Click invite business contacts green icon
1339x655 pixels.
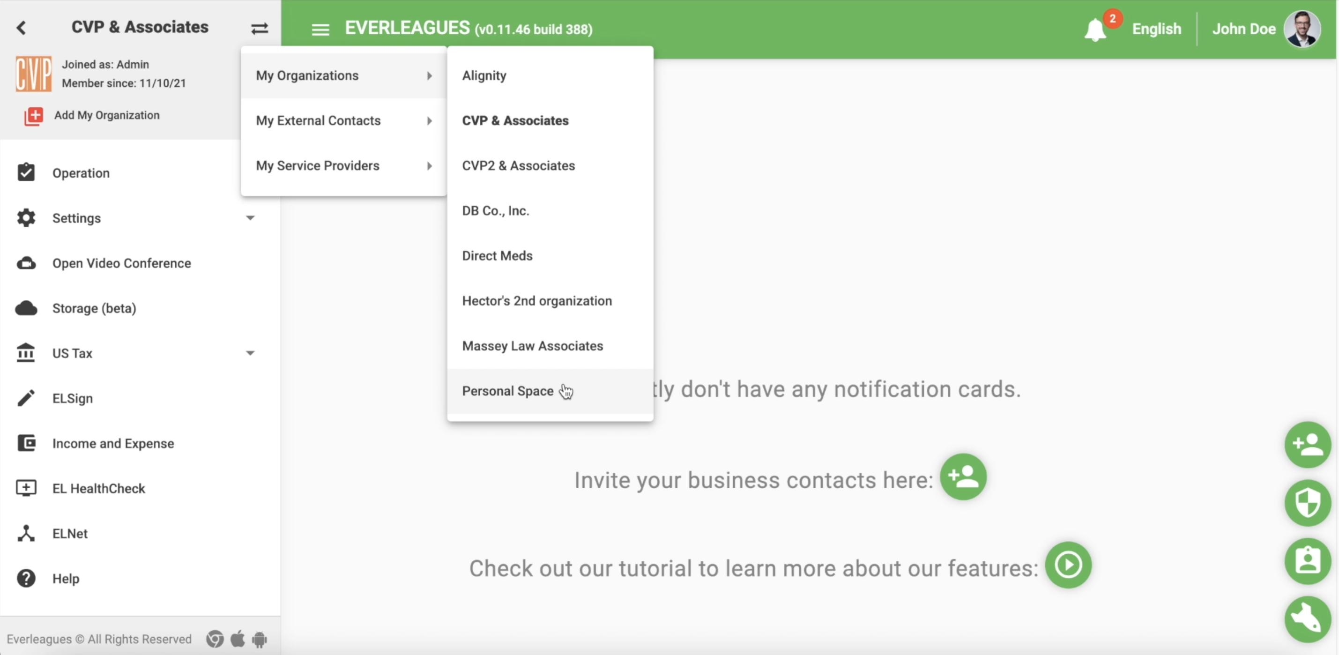[963, 476]
